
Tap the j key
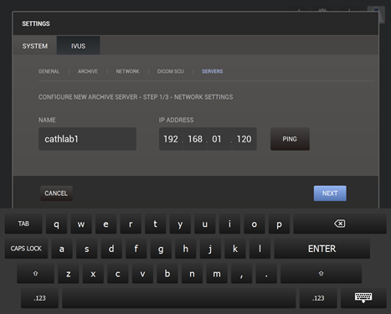(210, 249)
